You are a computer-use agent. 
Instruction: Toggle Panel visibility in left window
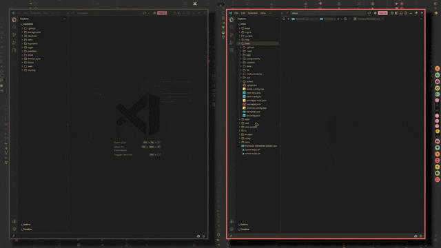tap(184, 13)
